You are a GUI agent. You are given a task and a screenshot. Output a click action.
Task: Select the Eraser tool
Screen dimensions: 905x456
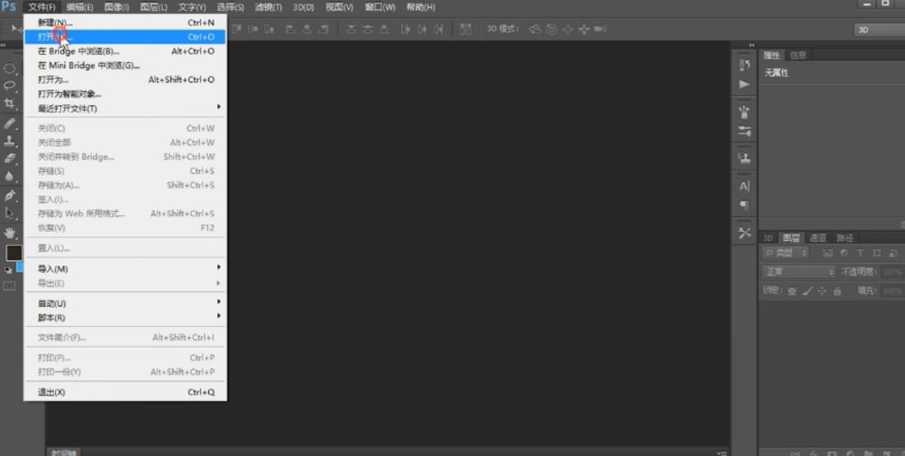[9, 158]
